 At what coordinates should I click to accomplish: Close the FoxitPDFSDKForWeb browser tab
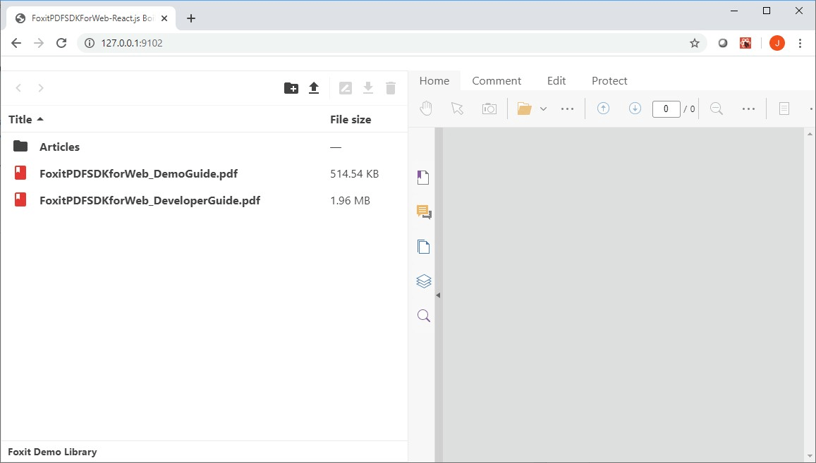pyautogui.click(x=164, y=18)
